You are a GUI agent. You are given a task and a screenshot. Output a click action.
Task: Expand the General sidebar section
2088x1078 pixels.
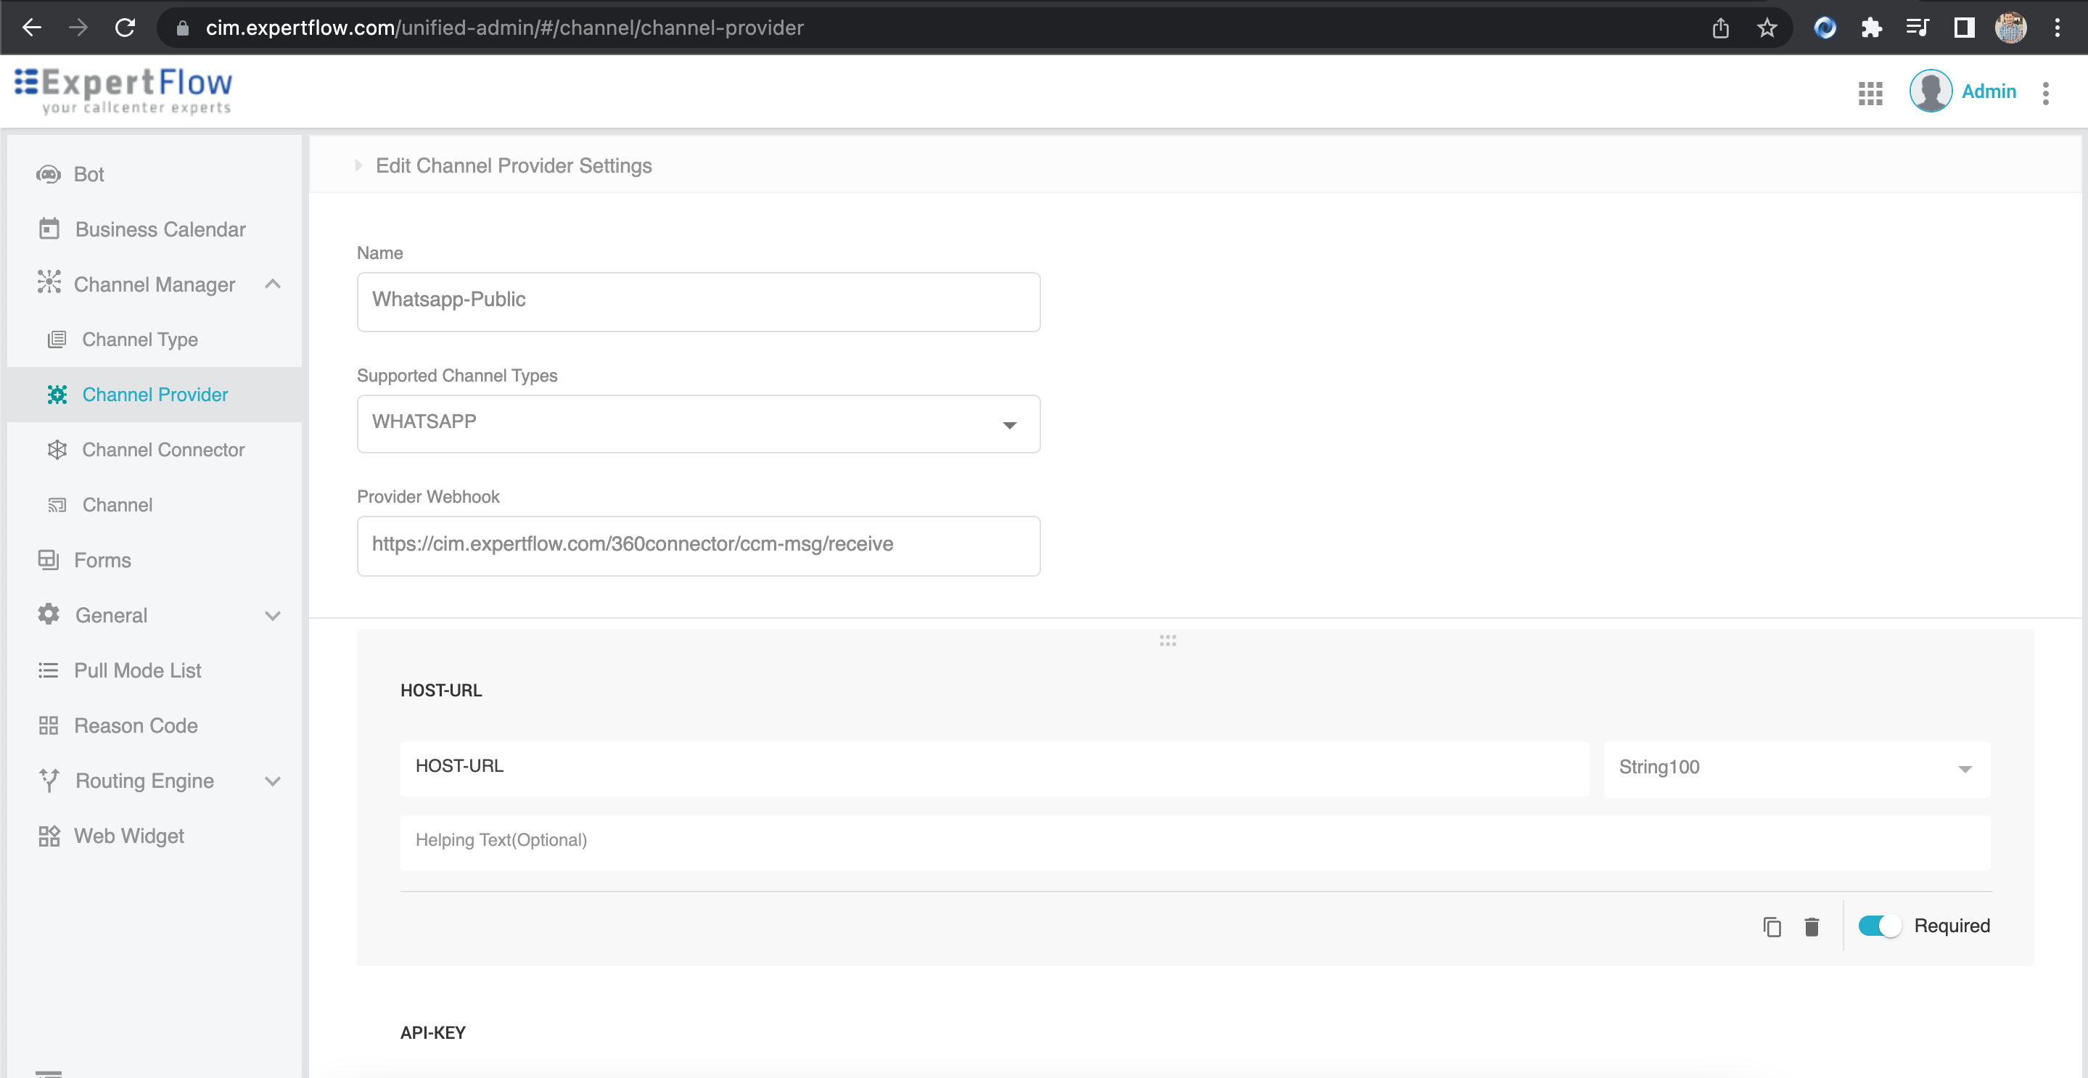pyautogui.click(x=272, y=615)
